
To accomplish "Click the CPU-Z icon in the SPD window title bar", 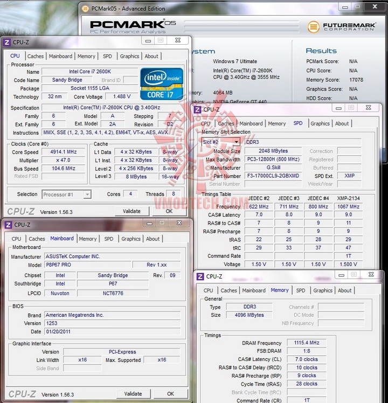I will tap(197, 110).
